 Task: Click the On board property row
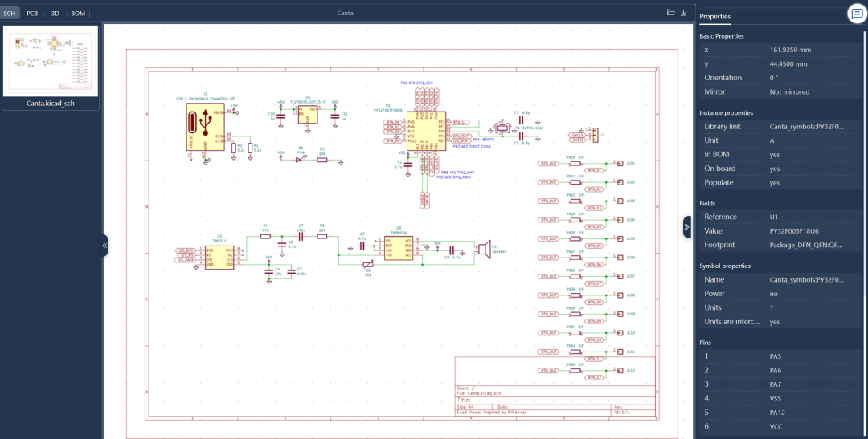point(780,169)
